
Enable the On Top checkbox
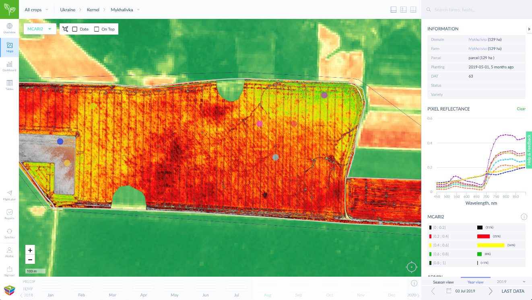click(97, 29)
